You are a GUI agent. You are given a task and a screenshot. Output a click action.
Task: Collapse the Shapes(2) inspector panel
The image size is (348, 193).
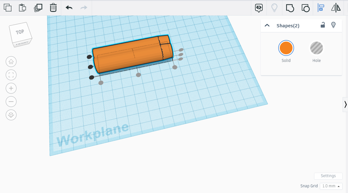click(267, 25)
